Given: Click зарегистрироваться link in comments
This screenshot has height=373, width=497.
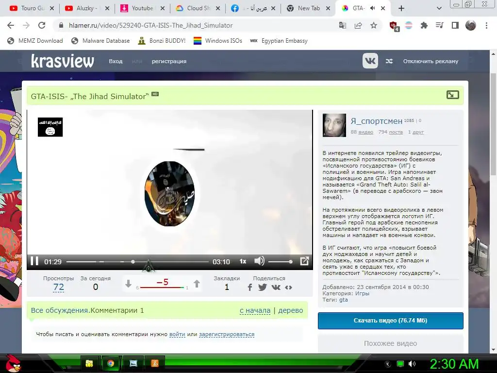Looking at the screenshot, I should (227, 334).
